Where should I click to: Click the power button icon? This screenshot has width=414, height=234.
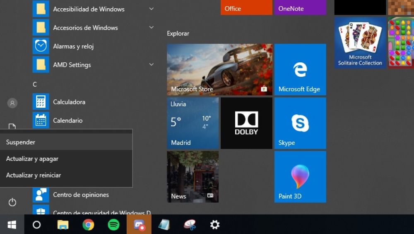[12, 202]
